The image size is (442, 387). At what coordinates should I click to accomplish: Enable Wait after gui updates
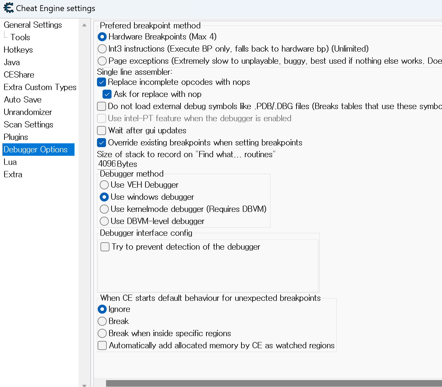pos(101,130)
